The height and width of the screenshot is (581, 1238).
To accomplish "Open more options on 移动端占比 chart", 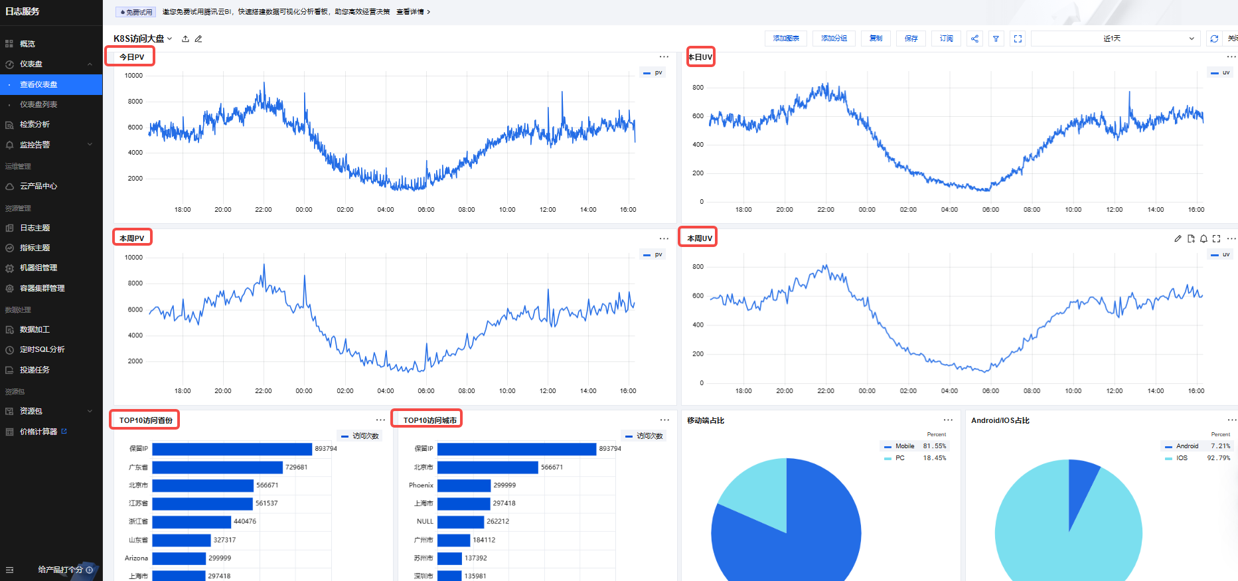I will (948, 420).
